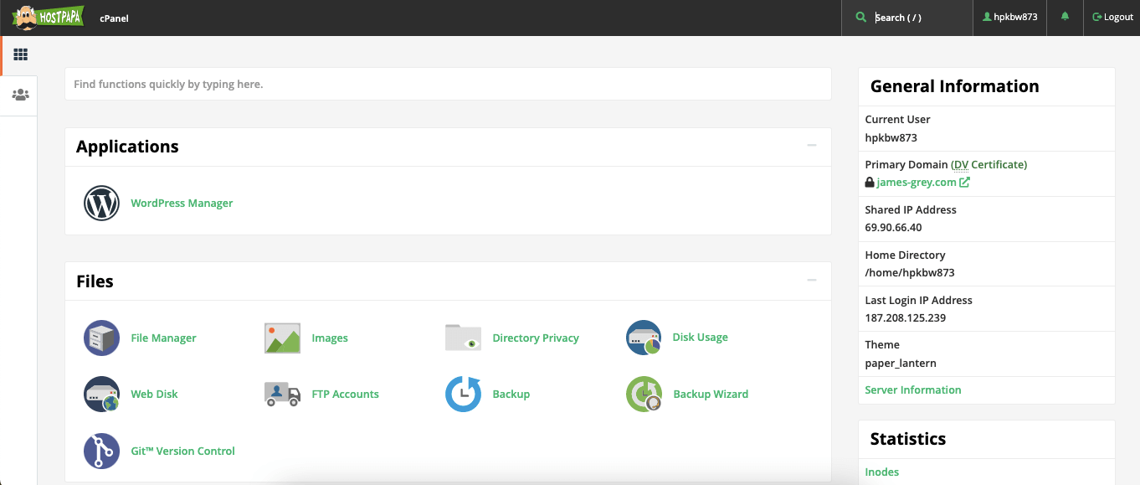Open FTP Accounts
This screenshot has width=1140, height=485.
[x=281, y=394]
